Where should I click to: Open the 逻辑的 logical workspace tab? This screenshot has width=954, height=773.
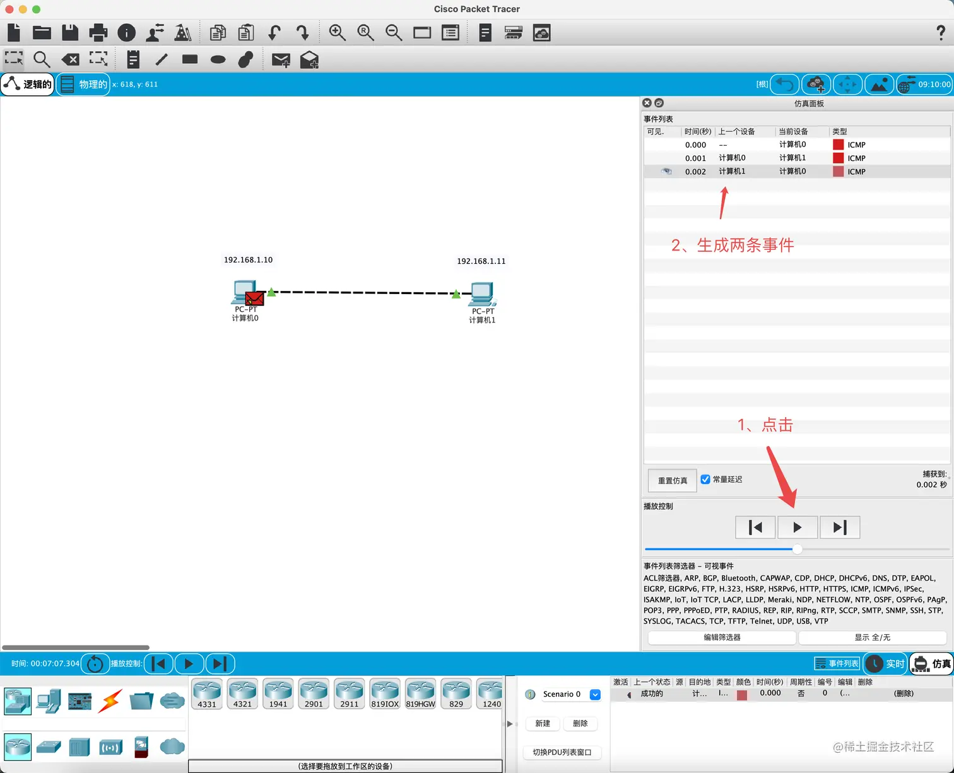[x=28, y=84]
